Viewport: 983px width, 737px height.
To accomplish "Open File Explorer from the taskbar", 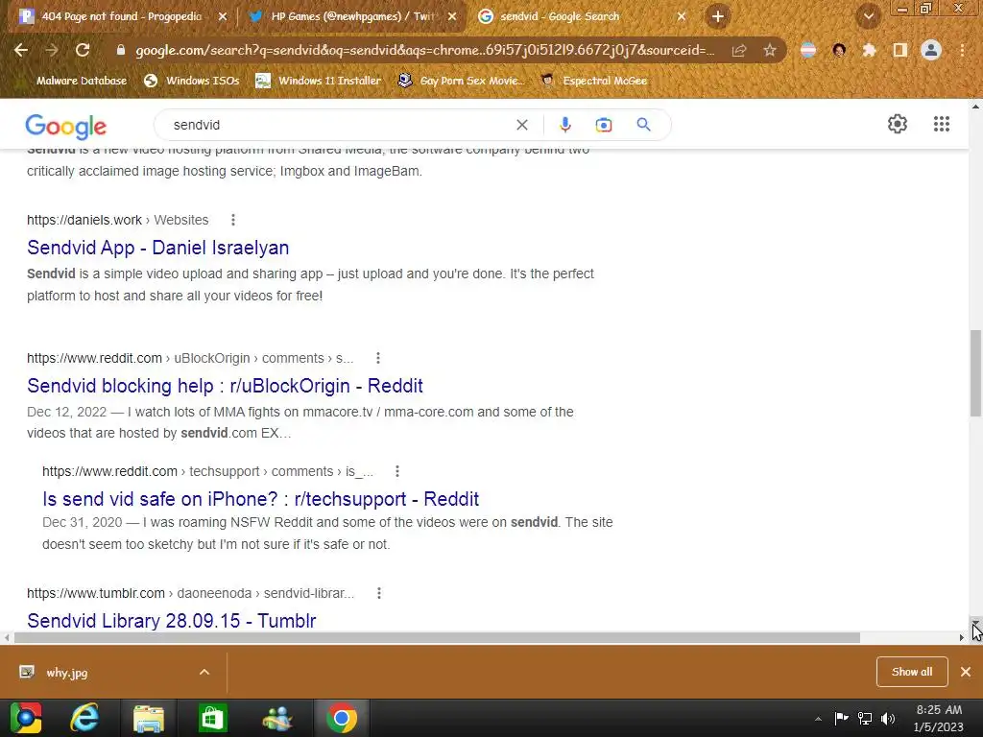I will click(149, 718).
